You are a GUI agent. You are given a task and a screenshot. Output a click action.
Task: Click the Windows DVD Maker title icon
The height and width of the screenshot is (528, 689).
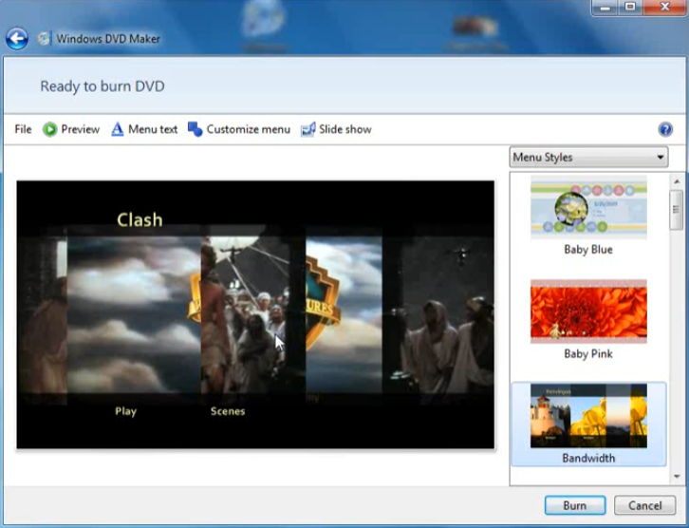(x=44, y=39)
